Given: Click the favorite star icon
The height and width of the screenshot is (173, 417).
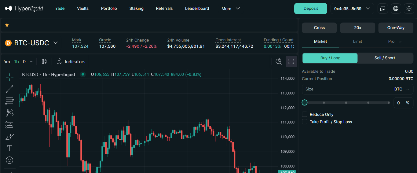Looking at the screenshot, I should tap(7, 25).
